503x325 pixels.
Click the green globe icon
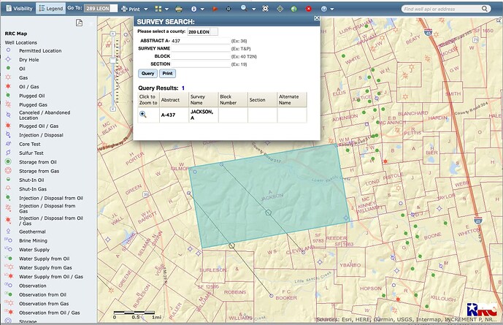click(x=294, y=9)
